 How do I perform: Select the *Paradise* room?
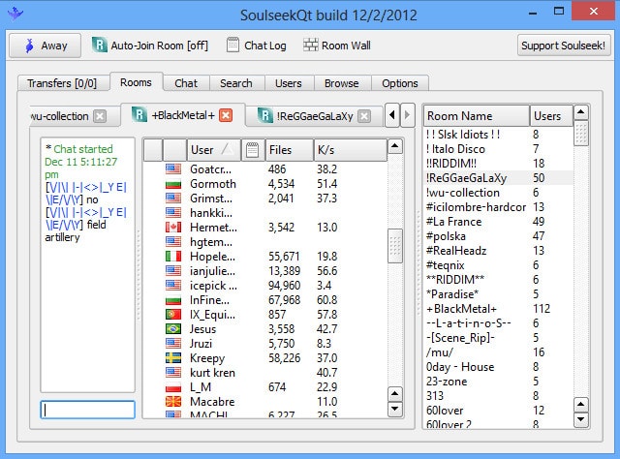498,294
